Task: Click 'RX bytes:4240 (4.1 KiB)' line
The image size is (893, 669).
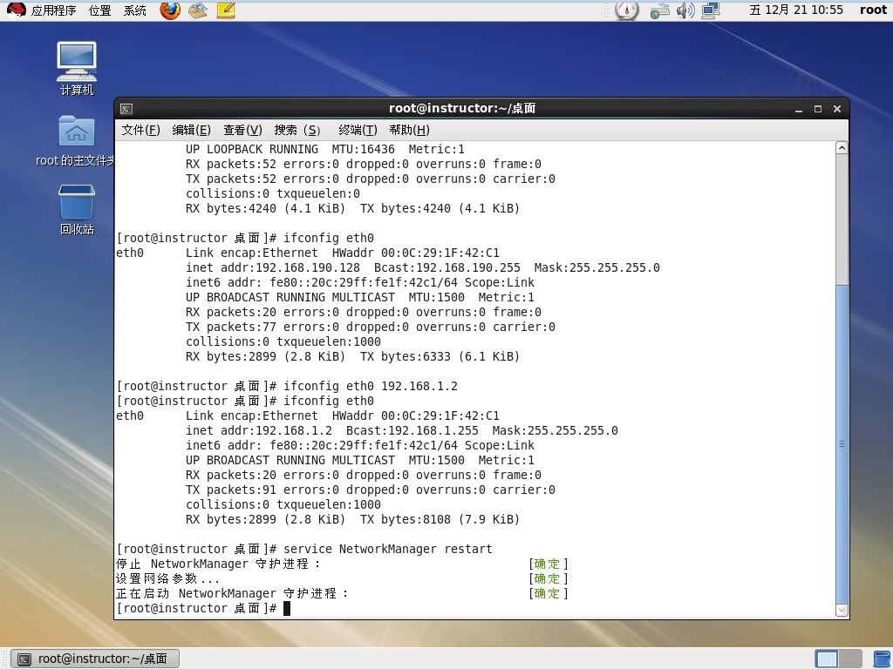Action: [x=352, y=209]
